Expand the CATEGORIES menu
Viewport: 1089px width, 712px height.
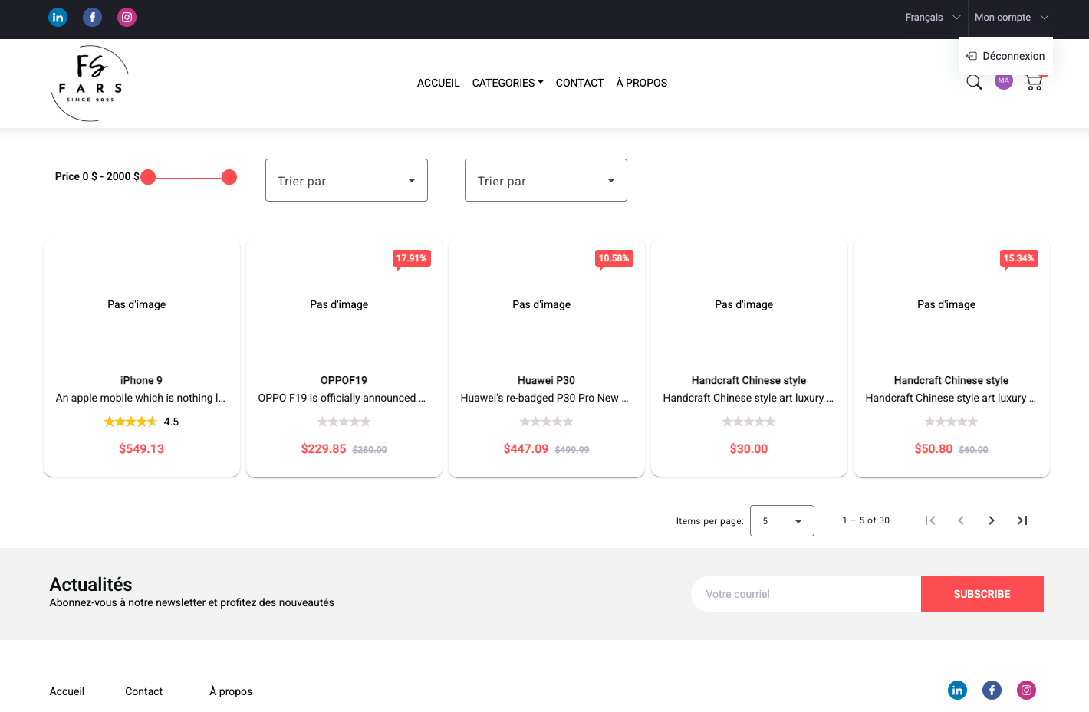point(508,83)
